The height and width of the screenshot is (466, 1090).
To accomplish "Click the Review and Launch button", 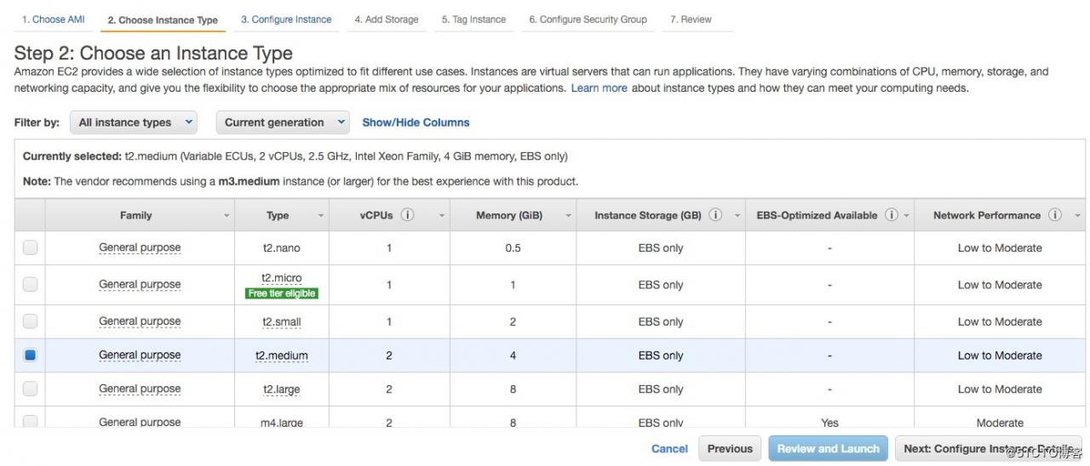I will [828, 449].
